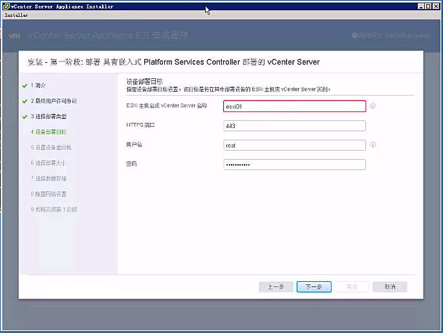Click the info icon beside the username field
This screenshot has width=443, height=333.
pyautogui.click(x=373, y=145)
